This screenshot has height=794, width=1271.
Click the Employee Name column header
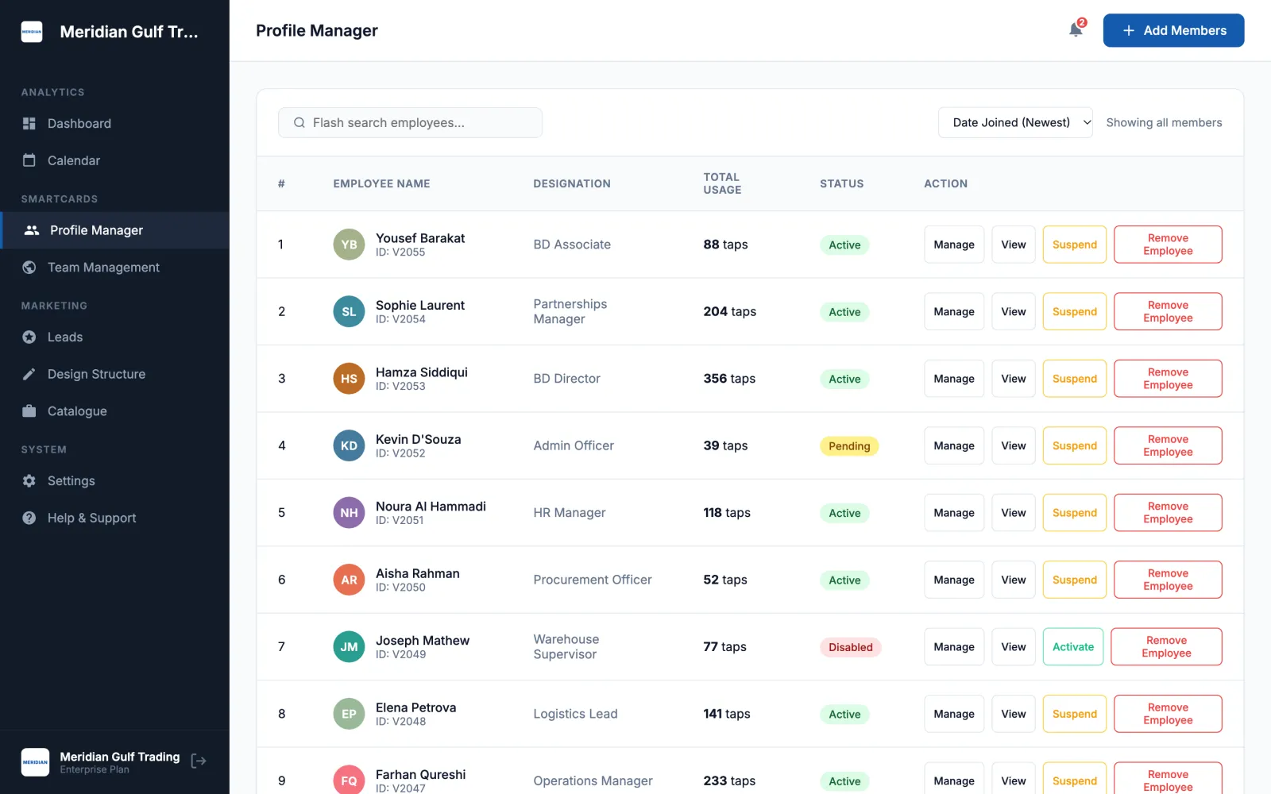[x=381, y=183]
